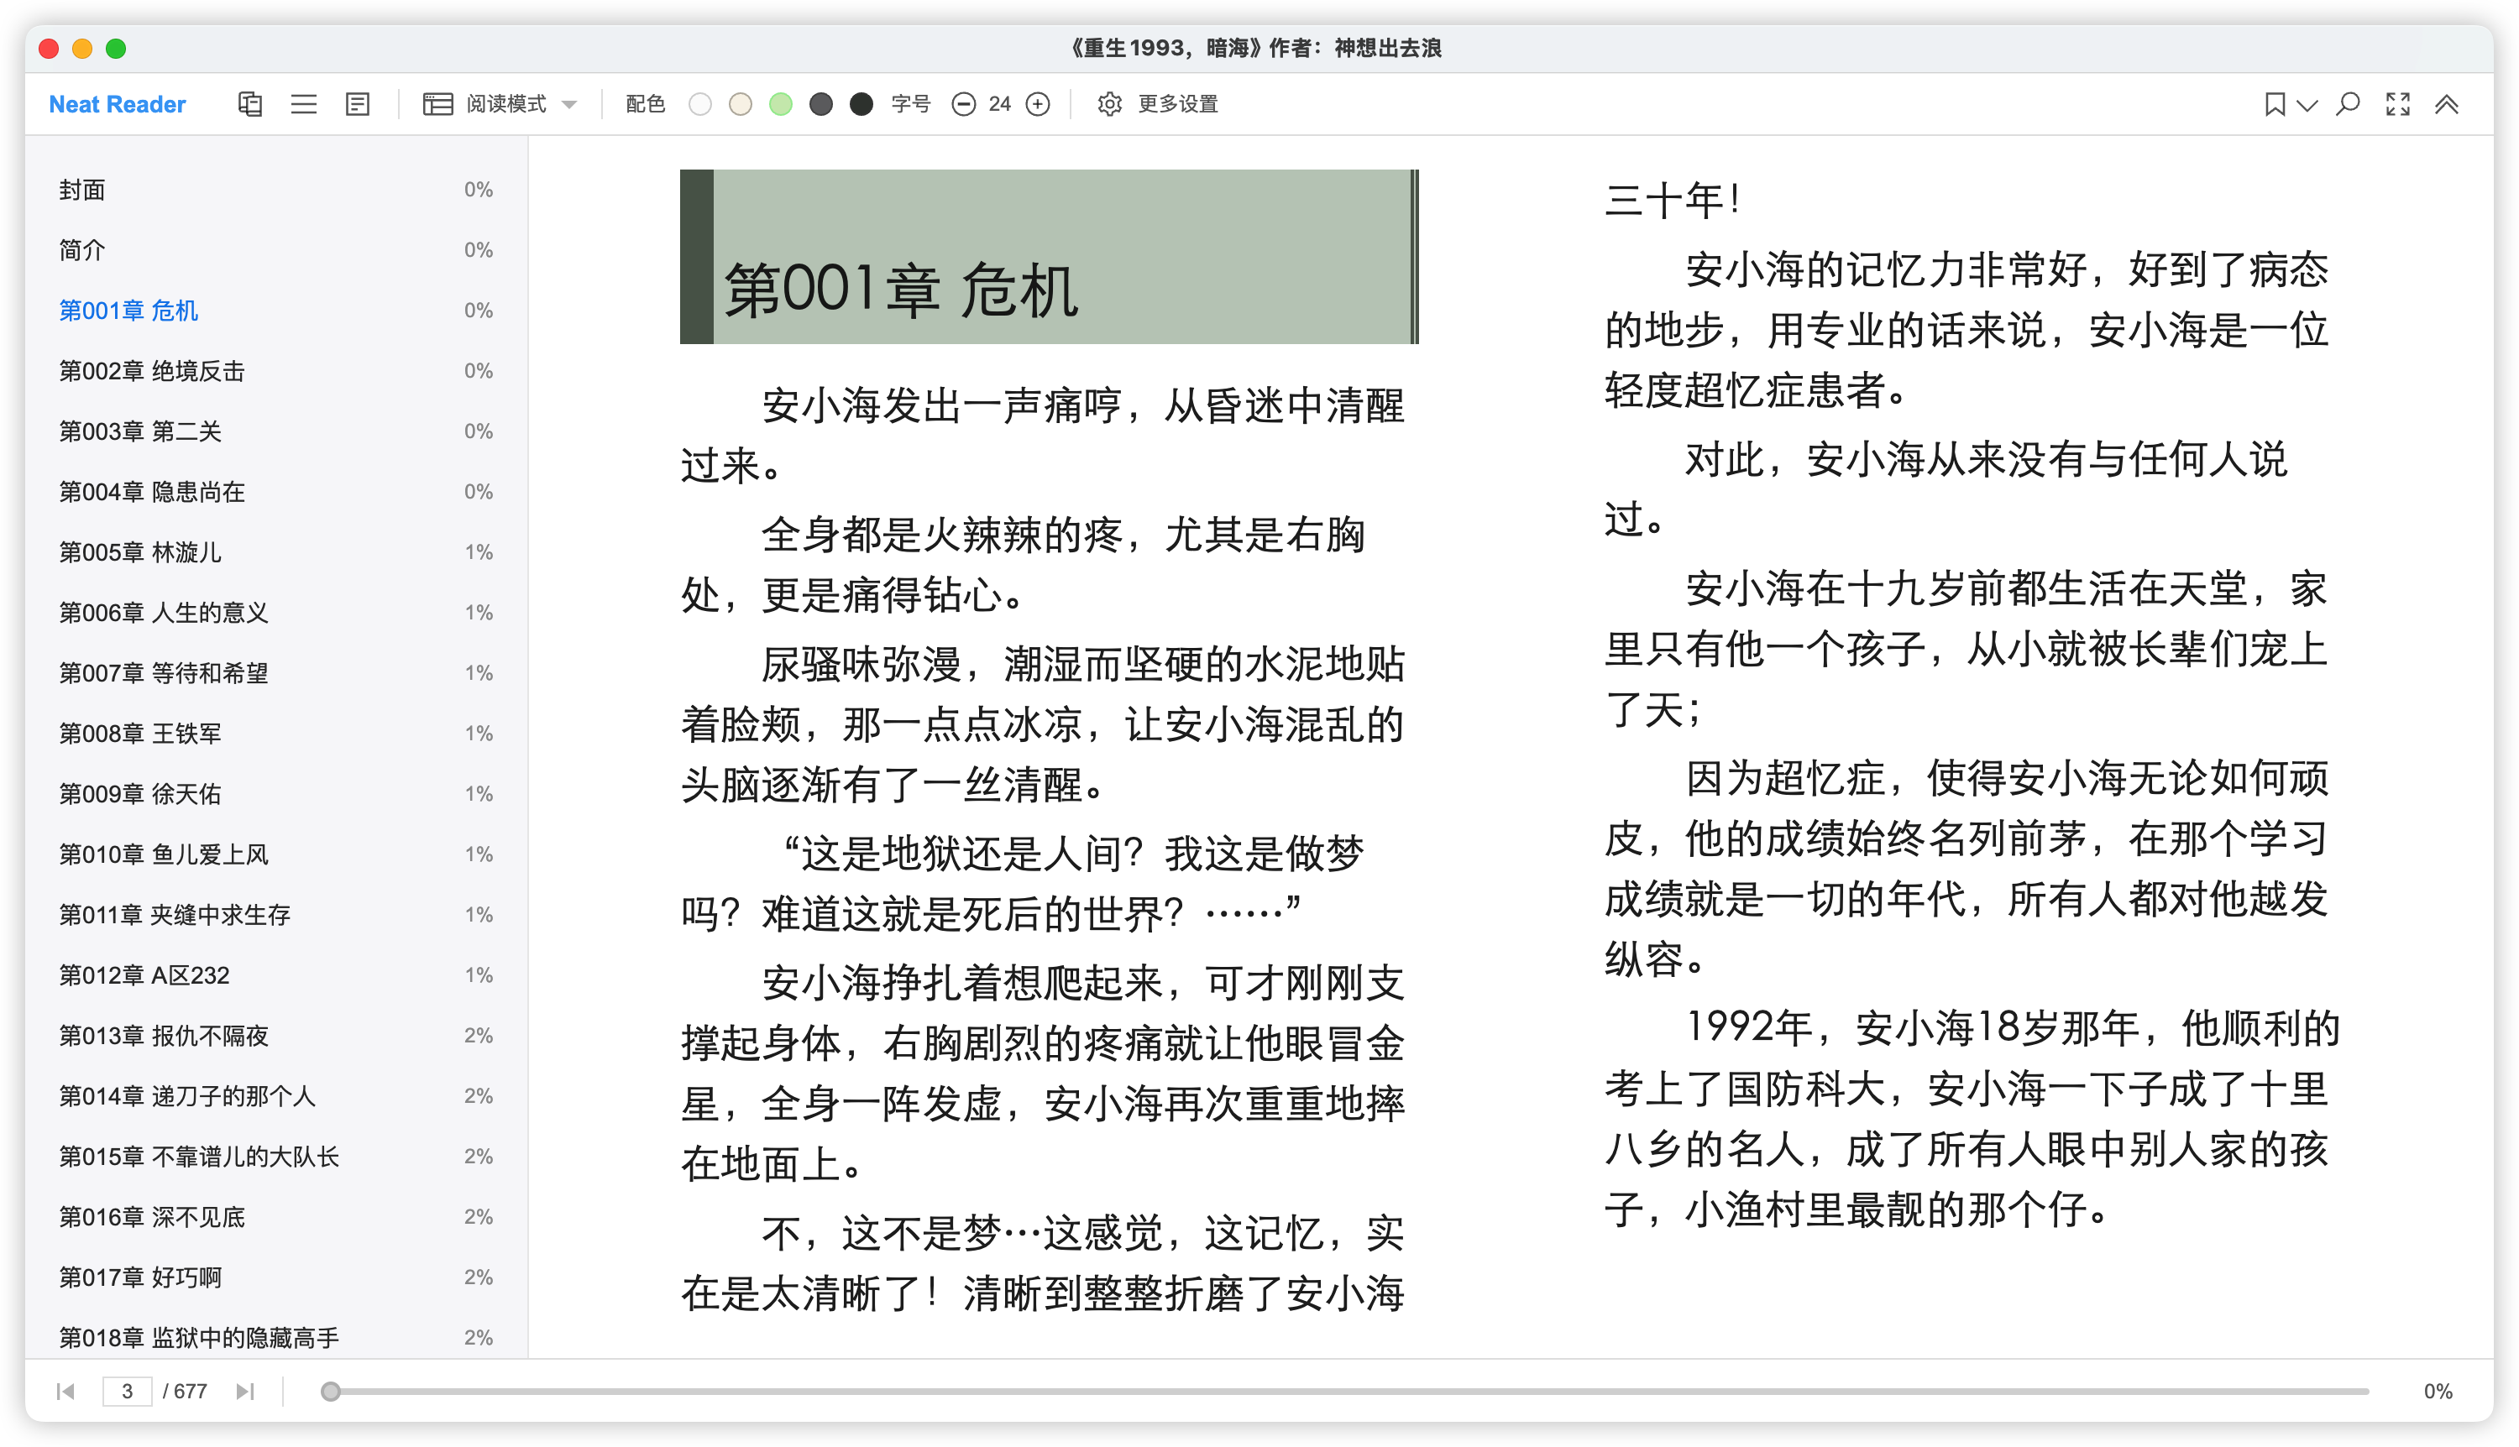This screenshot has width=2519, height=1447.
Task: Go to last page button
Action: click(x=245, y=1392)
